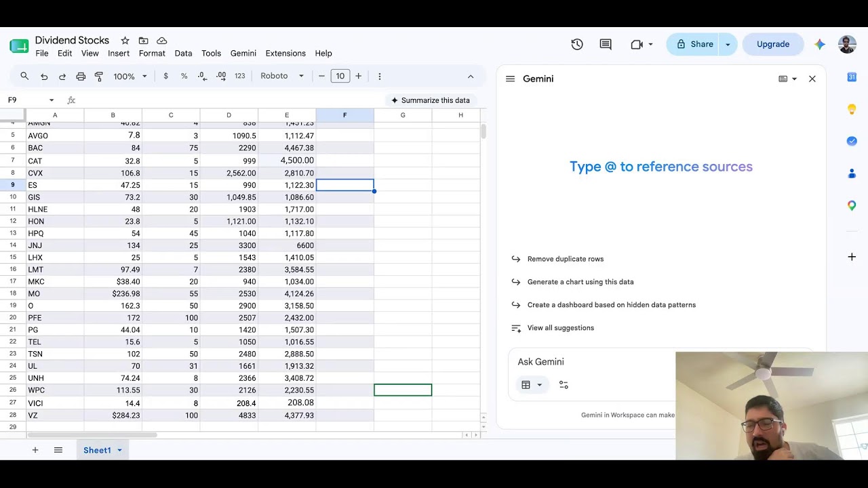Open the Gemini sparkle icon in header
Screen dimensions: 868x488
click(x=820, y=44)
